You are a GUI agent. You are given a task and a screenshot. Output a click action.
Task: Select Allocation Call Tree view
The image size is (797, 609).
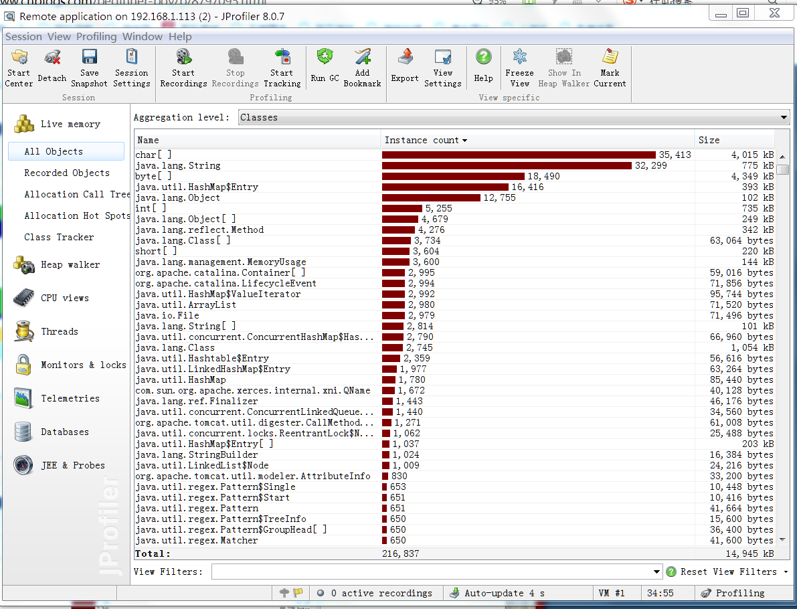coord(77,194)
